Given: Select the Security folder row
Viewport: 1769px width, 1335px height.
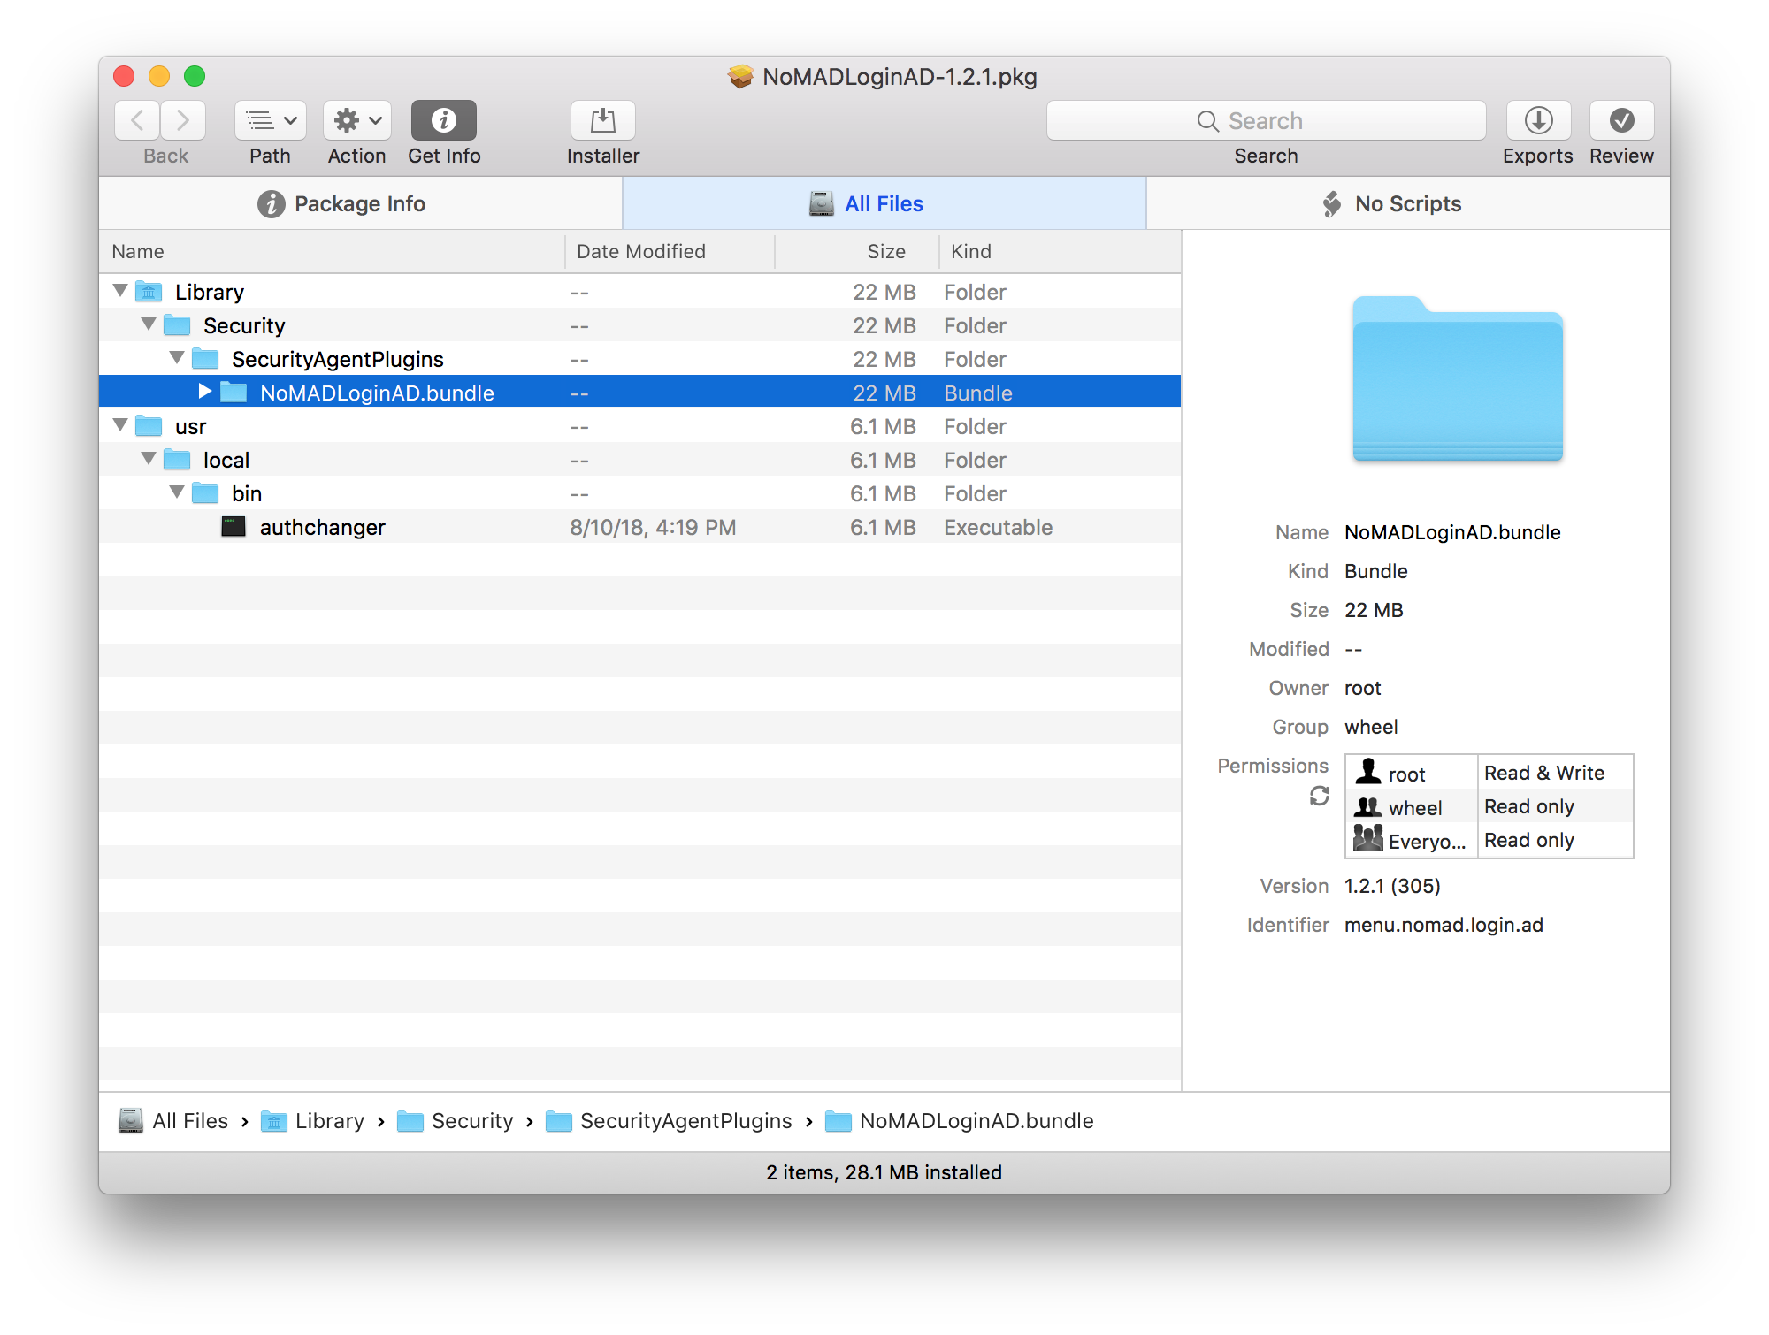Looking at the screenshot, I should pos(639,325).
